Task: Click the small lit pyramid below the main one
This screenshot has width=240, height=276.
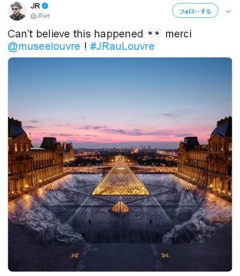Action: tap(120, 207)
